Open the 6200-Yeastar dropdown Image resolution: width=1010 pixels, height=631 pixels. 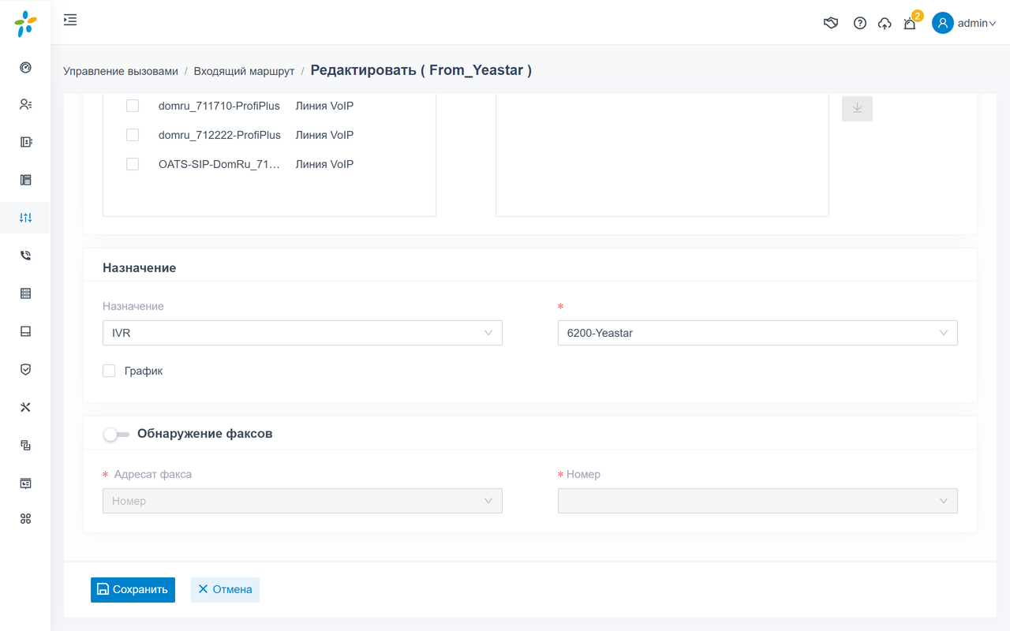click(757, 333)
